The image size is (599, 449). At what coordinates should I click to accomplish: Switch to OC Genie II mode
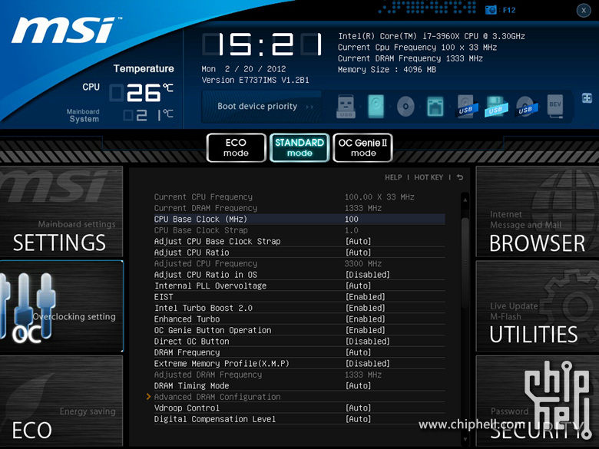pos(363,148)
